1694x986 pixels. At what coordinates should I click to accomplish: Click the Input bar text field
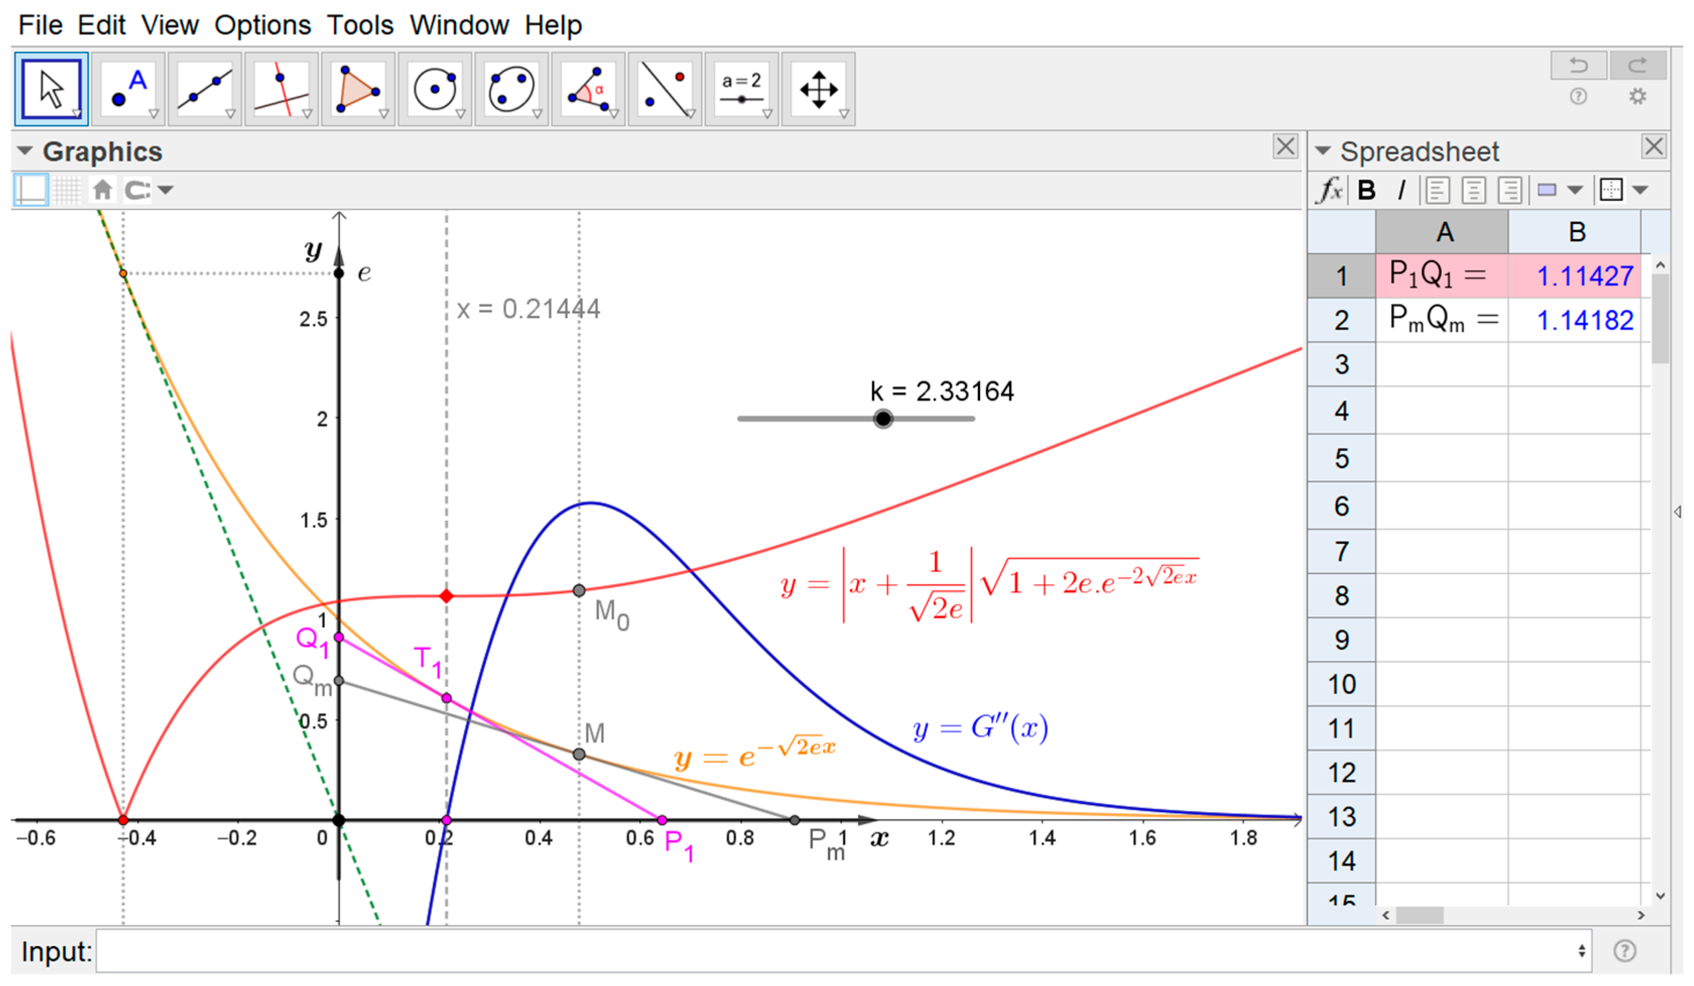coord(843,950)
